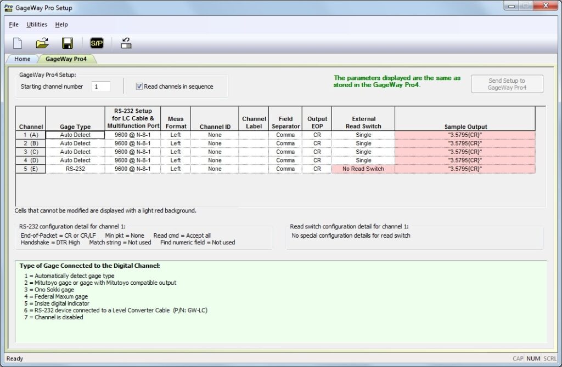
Task: Click the Gage Type column header
Action: click(75, 119)
